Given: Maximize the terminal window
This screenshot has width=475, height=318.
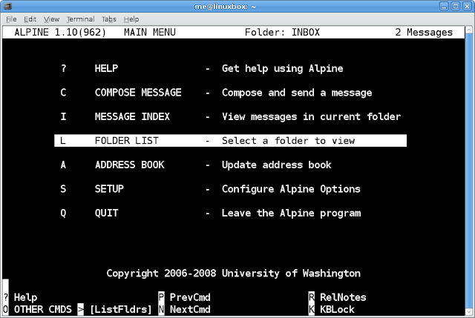Looking at the screenshot, I should (x=455, y=7).
